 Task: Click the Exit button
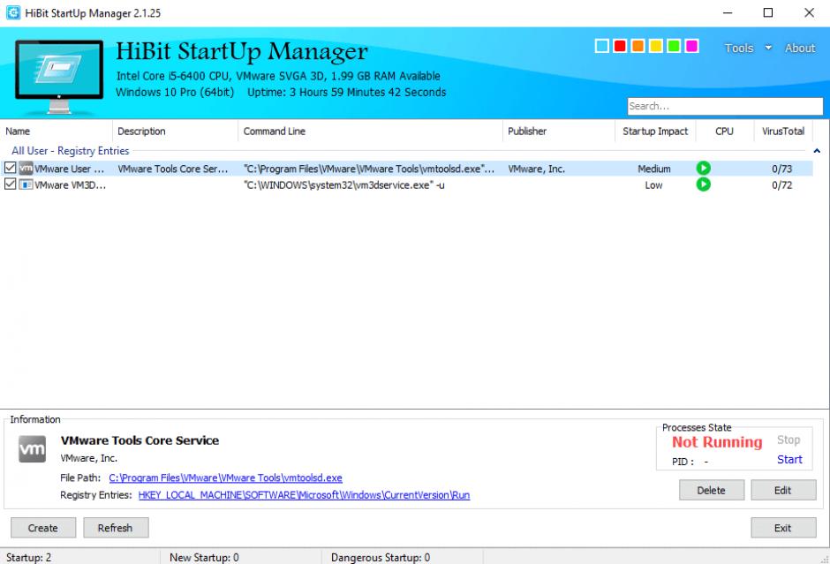783,528
